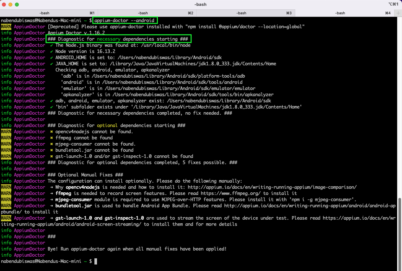The width and height of the screenshot is (402, 271).
Task: Open the appium.io image-comparison URL
Action: 272,187
